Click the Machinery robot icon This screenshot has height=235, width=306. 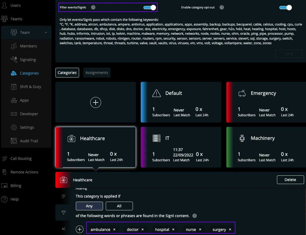click(x=242, y=138)
